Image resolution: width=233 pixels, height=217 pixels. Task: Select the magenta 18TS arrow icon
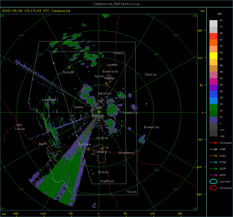(x=213, y=175)
